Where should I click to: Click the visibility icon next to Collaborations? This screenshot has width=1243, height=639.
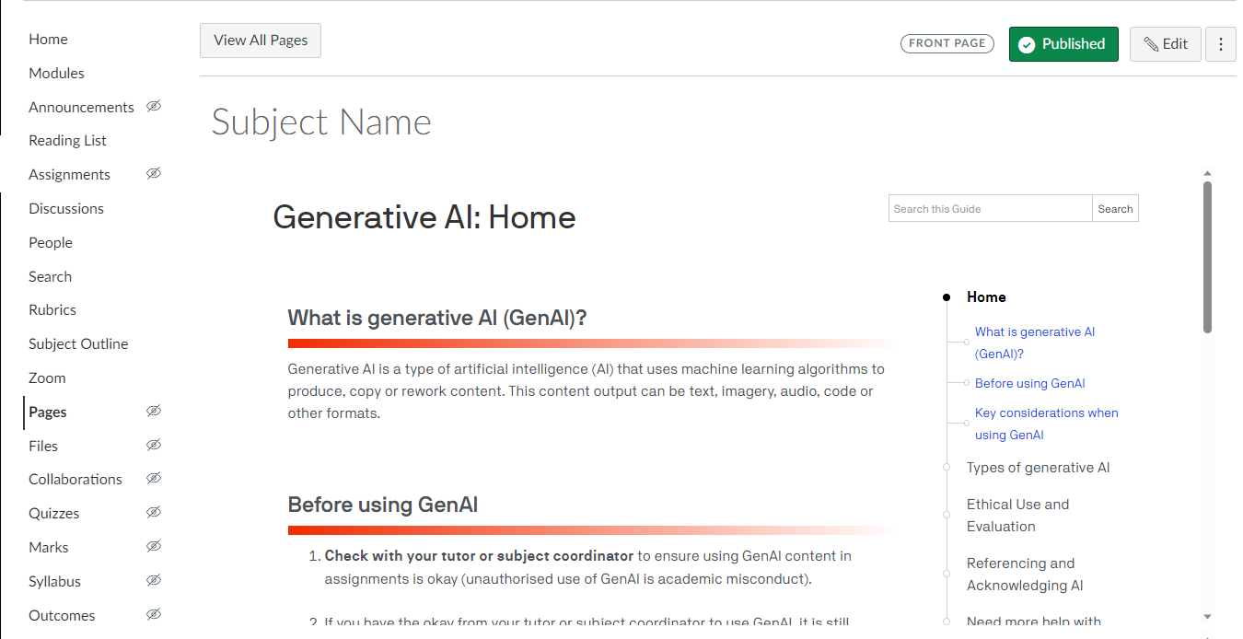[x=154, y=478]
